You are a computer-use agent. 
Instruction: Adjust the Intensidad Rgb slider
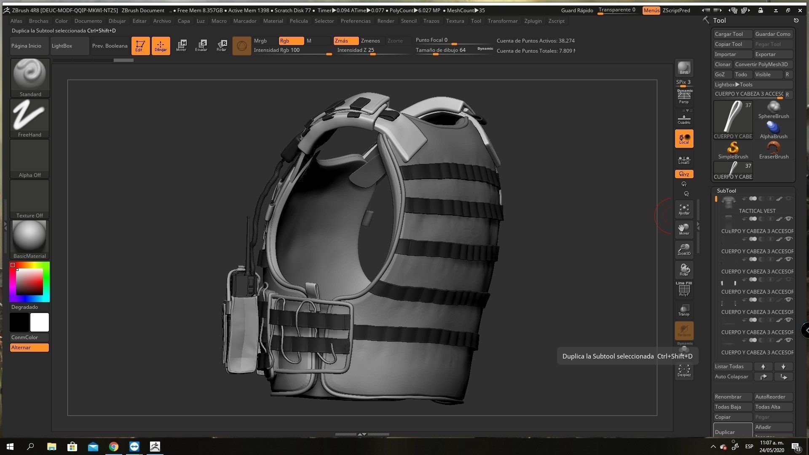coord(292,51)
